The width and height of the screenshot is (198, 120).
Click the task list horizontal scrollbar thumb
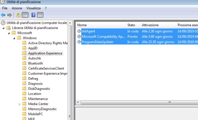tap(139, 102)
